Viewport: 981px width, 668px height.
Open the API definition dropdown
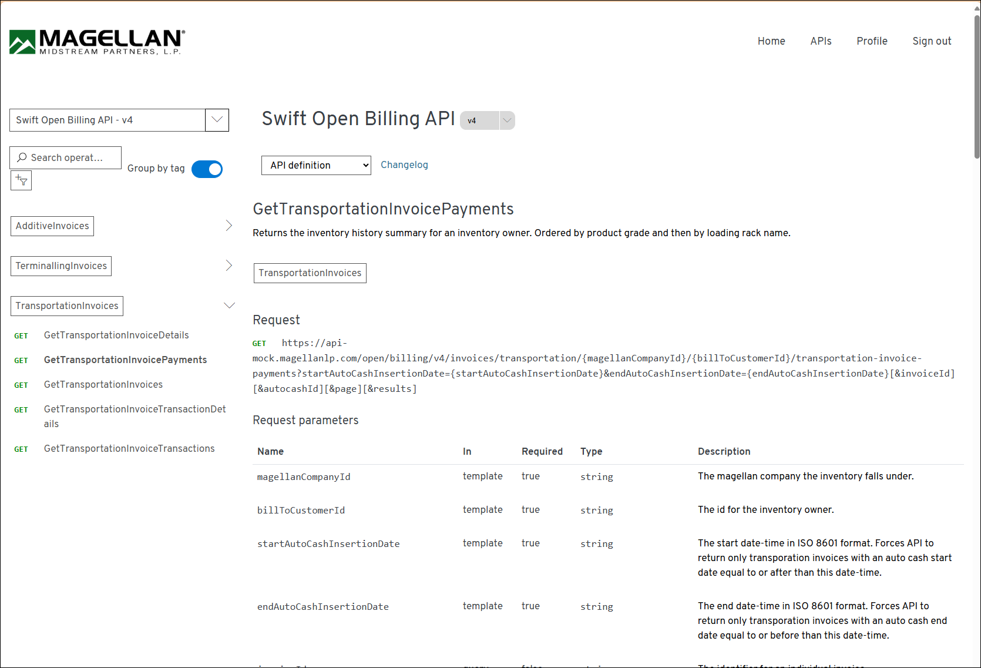pyautogui.click(x=315, y=165)
